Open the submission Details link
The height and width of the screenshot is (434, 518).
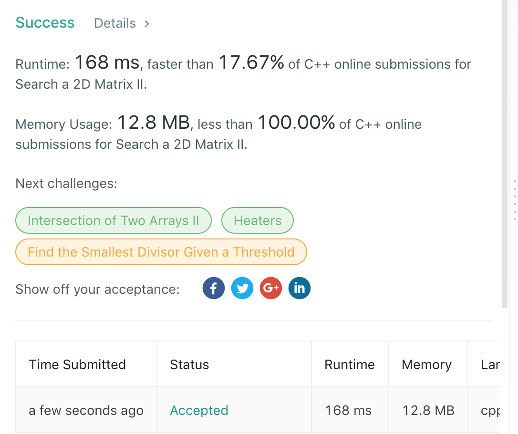point(115,23)
